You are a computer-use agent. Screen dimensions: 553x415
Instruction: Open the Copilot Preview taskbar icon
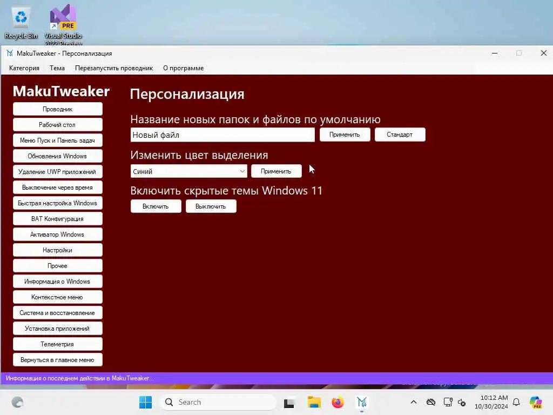[535, 402]
